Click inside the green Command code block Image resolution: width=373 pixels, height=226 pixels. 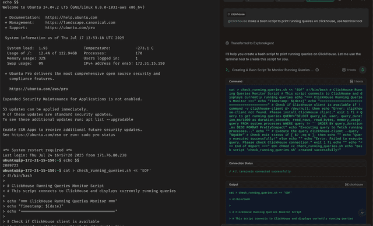[x=295, y=120]
